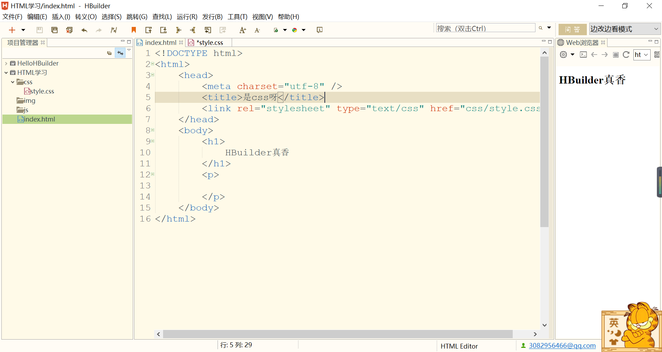
Task: Click the orange bookmark icon
Action: pyautogui.click(x=134, y=30)
